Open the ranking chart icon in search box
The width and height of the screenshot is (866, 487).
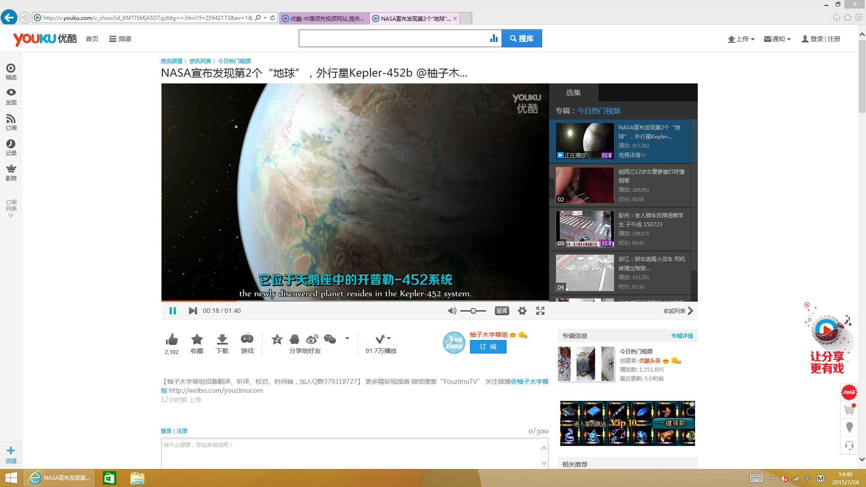pyautogui.click(x=494, y=38)
